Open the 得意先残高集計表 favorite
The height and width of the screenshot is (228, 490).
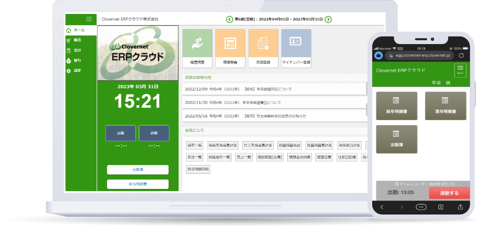[223, 145]
